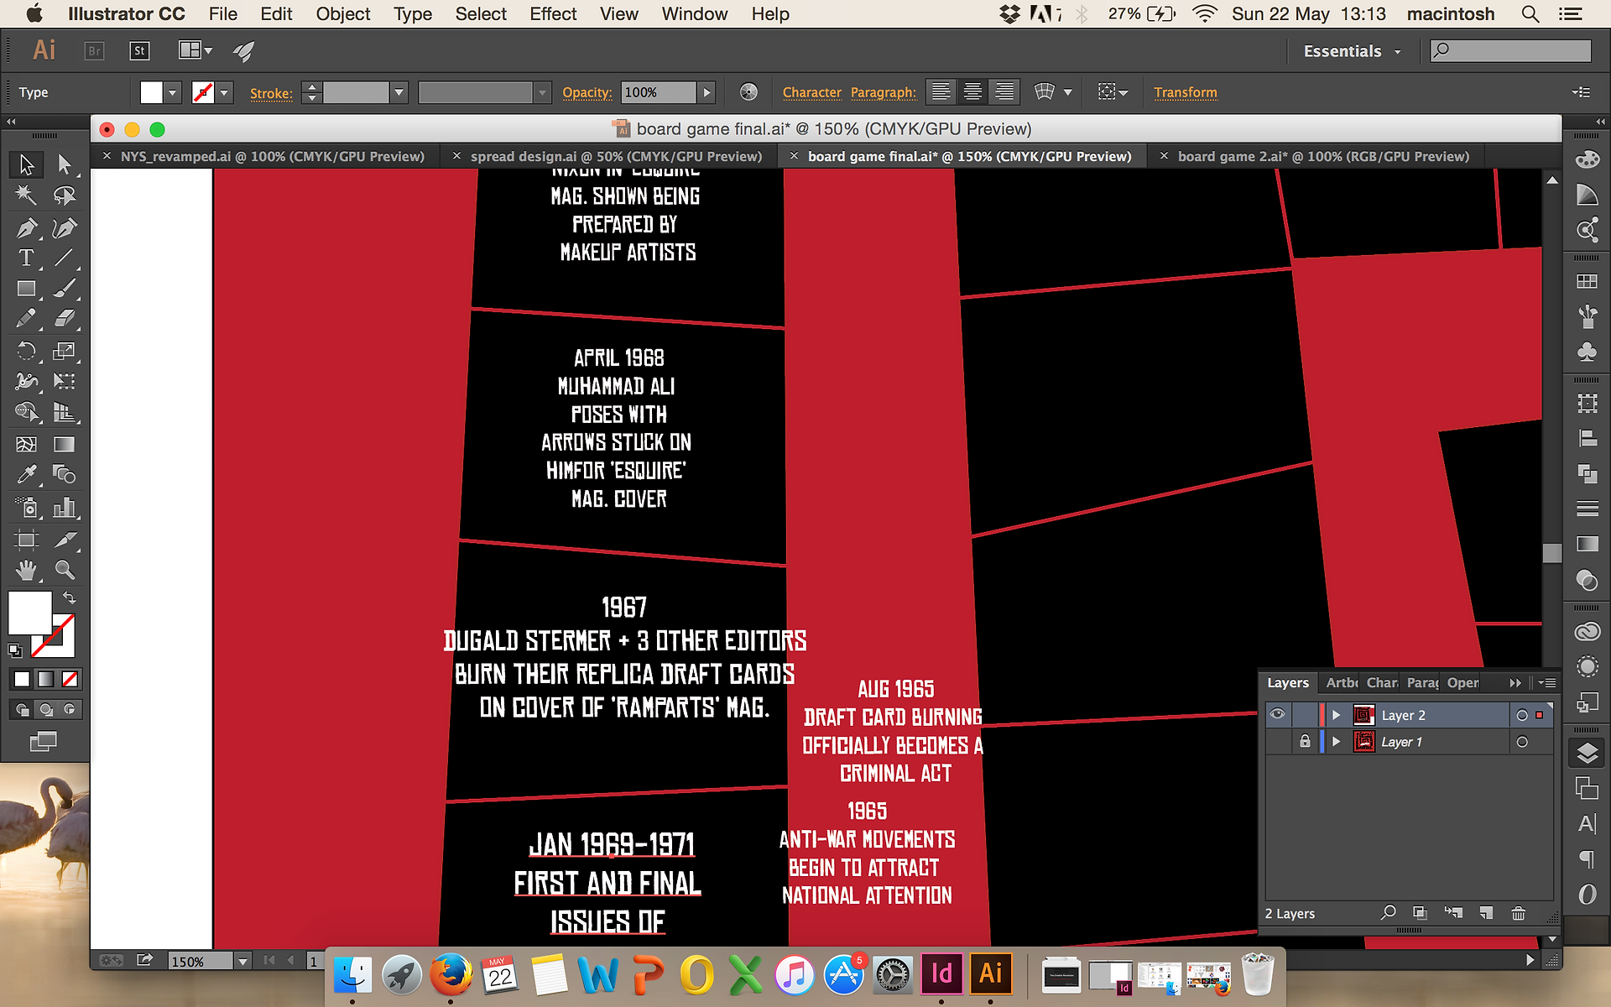The width and height of the screenshot is (1611, 1007).
Task: Select the Selection tool arrow
Action: 27,164
